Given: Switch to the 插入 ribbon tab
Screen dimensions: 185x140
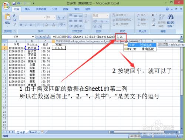Looking at the screenshot, I should click(x=27, y=9).
